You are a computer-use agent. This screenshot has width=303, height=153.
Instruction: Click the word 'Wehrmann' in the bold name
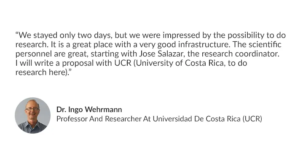[103, 110]
